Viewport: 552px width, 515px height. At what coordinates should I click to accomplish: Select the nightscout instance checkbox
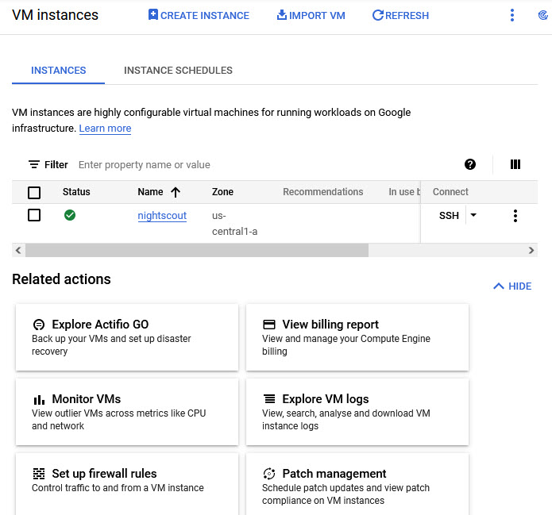(x=34, y=215)
